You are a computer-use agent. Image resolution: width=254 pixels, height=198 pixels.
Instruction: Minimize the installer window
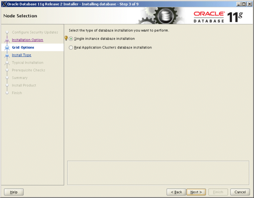click(x=238, y=4)
